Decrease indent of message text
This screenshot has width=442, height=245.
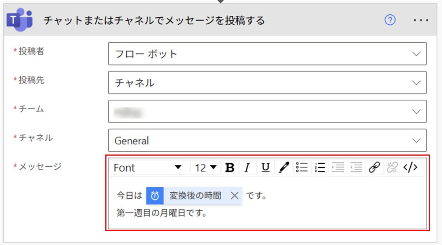tap(356, 168)
